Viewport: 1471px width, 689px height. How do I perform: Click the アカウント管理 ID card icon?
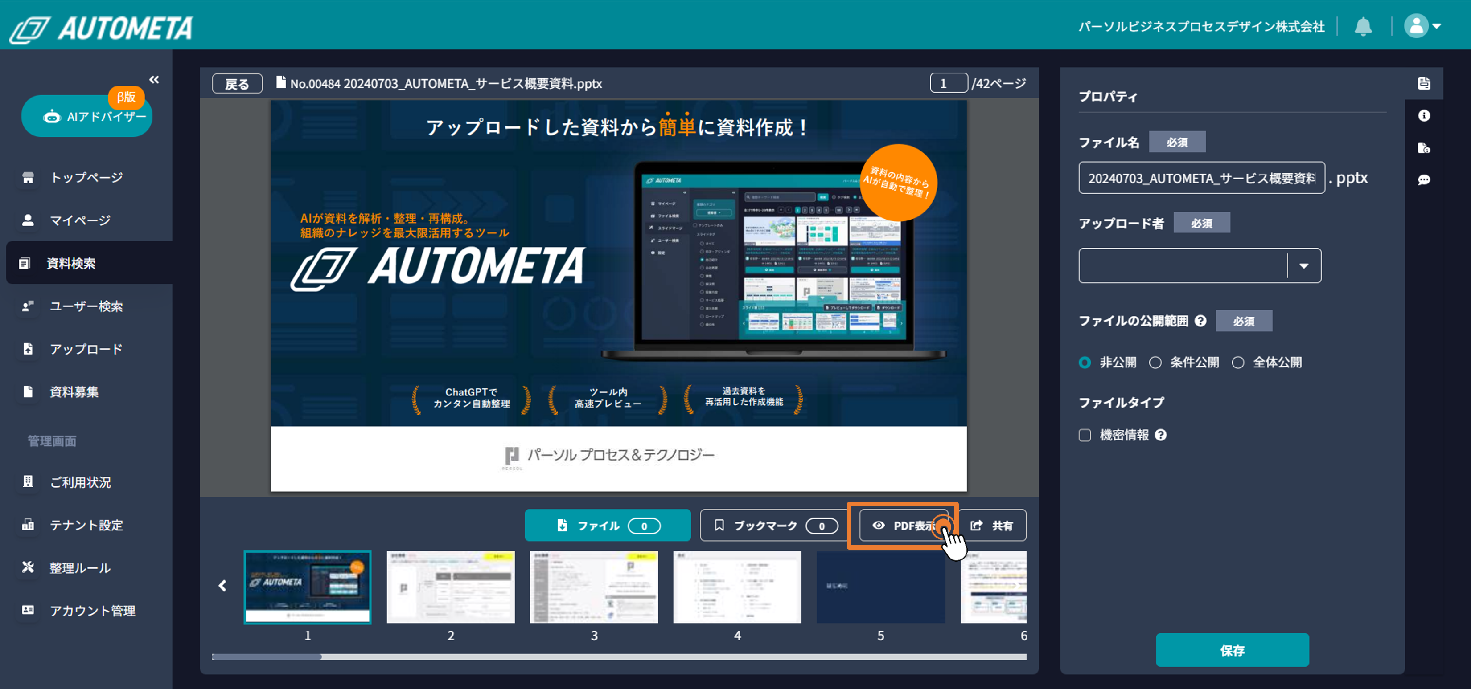tap(28, 610)
